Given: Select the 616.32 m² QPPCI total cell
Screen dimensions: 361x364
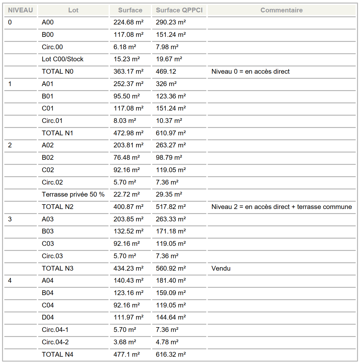Looking at the screenshot, I should pos(179,354).
